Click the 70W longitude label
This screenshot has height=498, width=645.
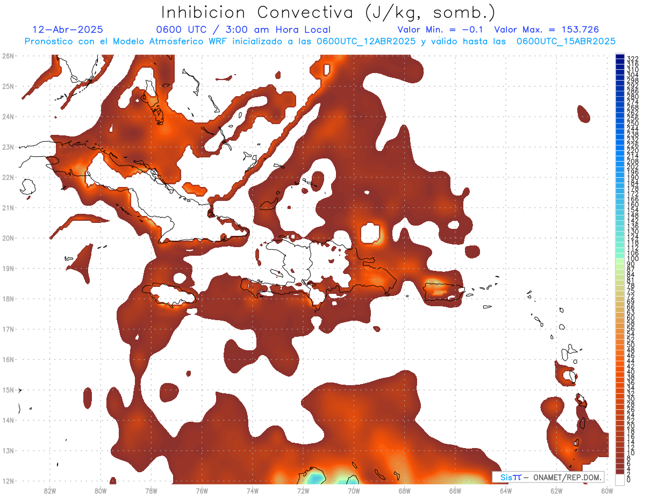click(354, 490)
